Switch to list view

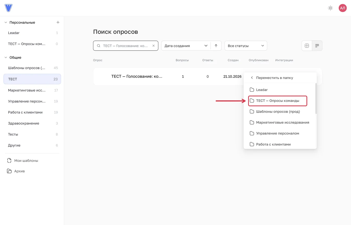[x=317, y=46]
